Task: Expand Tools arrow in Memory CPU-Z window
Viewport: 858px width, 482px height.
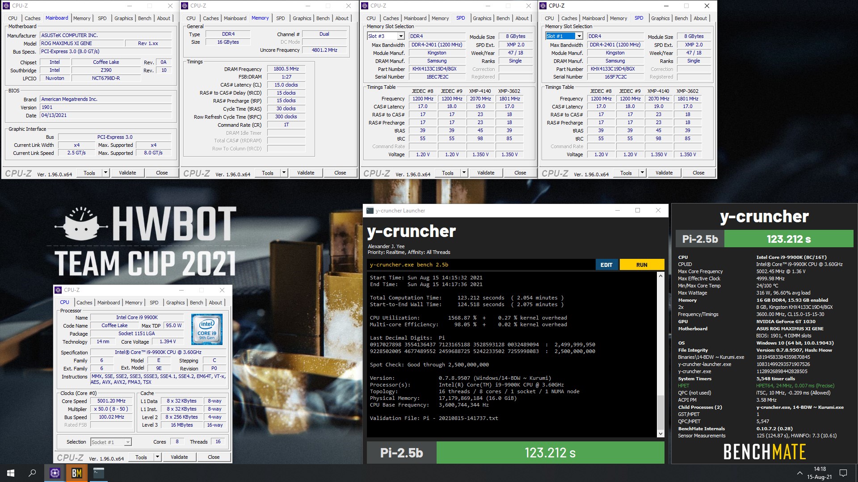Action: [x=284, y=173]
